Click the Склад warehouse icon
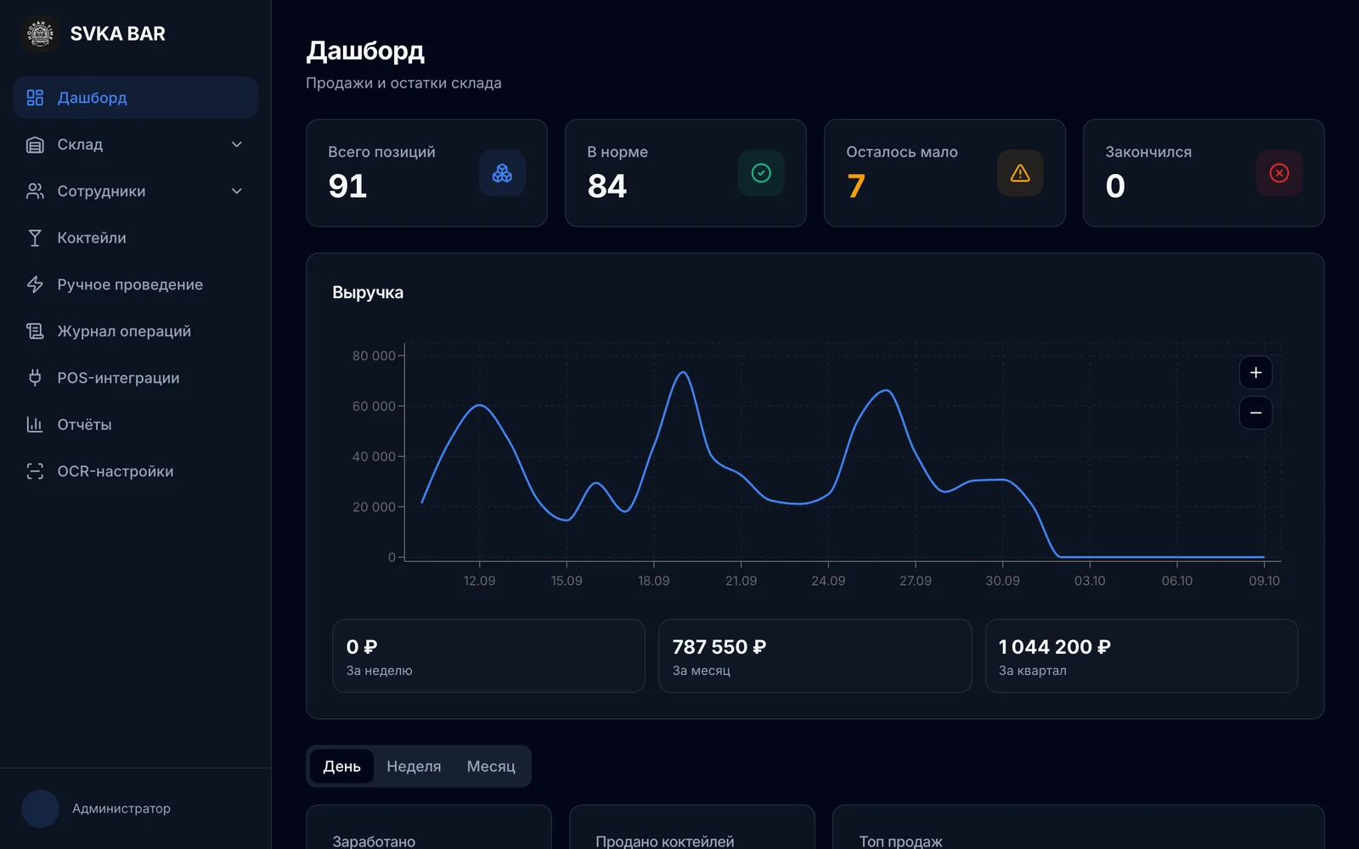1359x849 pixels. click(35, 144)
